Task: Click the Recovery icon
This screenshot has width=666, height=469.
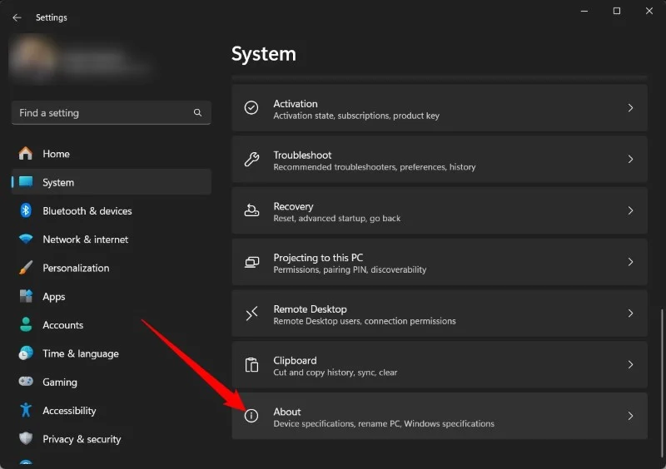Action: [x=251, y=210]
